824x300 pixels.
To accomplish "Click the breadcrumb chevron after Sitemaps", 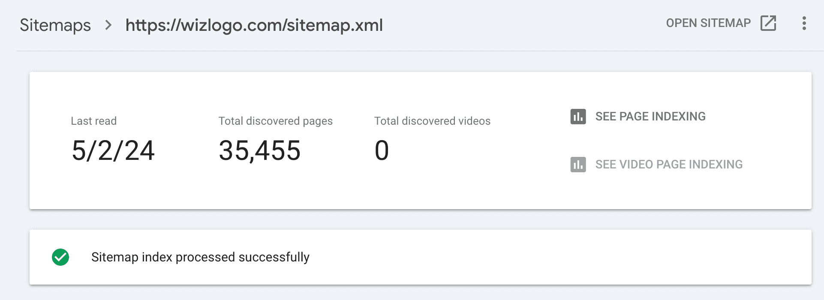I will [x=108, y=25].
